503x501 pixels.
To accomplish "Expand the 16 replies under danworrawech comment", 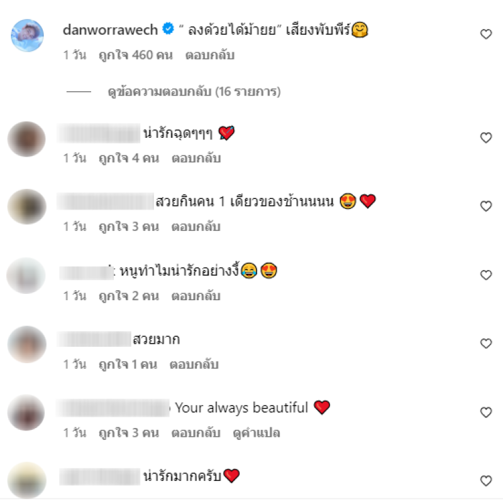I will click(194, 92).
